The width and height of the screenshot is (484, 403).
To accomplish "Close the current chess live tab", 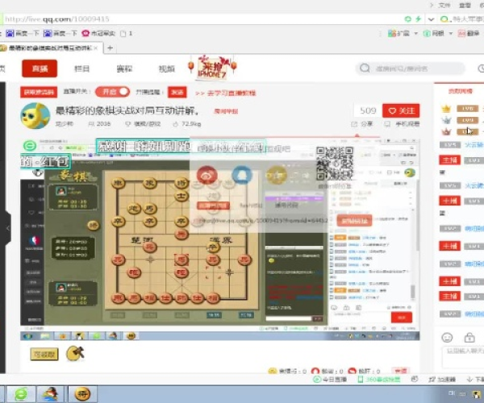I will [96, 48].
